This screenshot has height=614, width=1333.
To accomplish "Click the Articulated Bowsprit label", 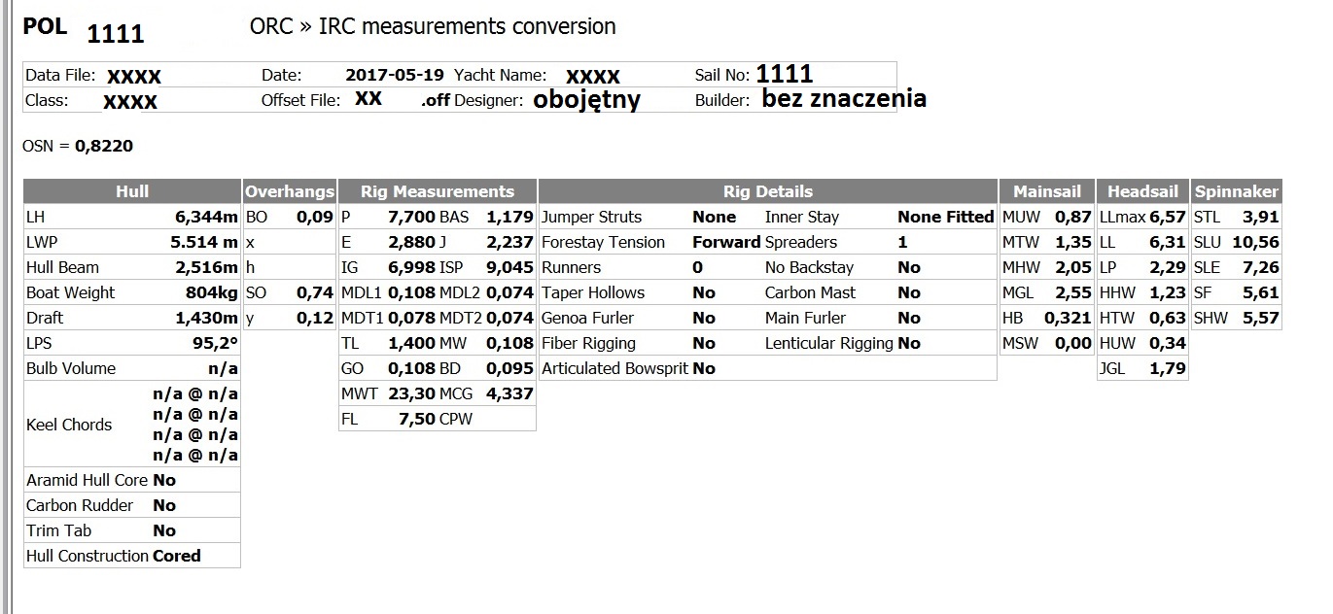I will (615, 368).
